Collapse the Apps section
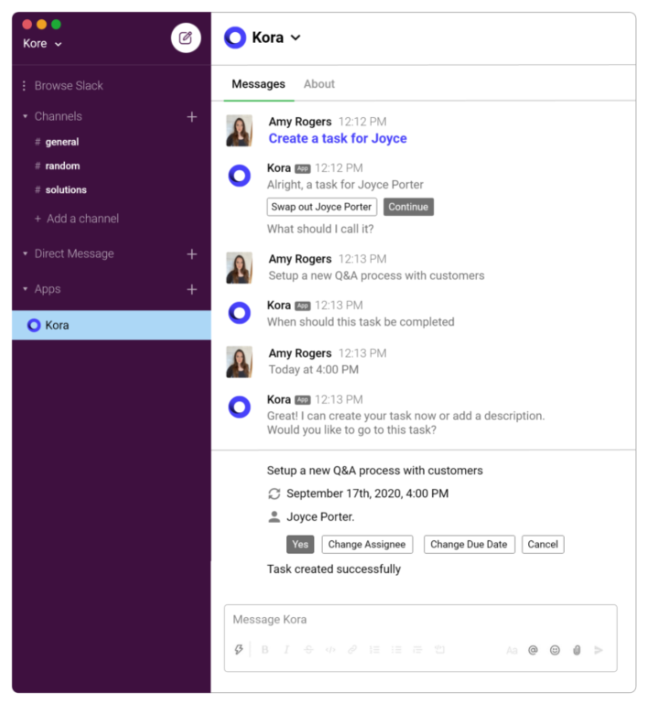 pyautogui.click(x=25, y=289)
